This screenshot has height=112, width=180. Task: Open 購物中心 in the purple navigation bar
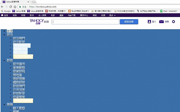[x=84, y=15]
